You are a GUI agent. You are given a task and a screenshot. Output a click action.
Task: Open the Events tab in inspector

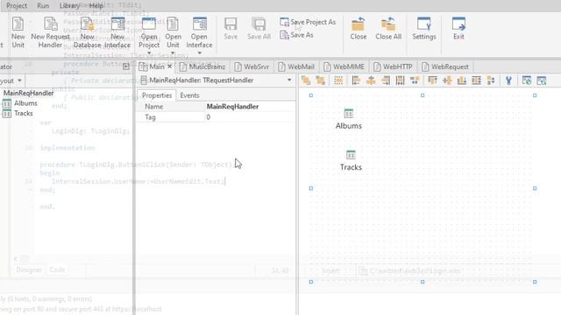[189, 95]
